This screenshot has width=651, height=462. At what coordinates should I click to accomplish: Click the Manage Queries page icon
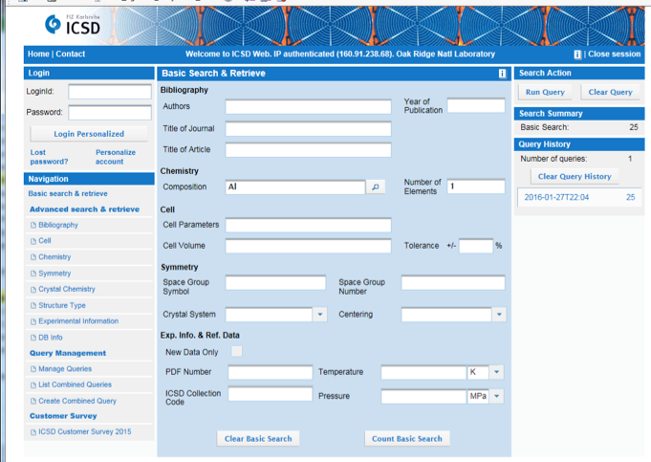pyautogui.click(x=33, y=369)
